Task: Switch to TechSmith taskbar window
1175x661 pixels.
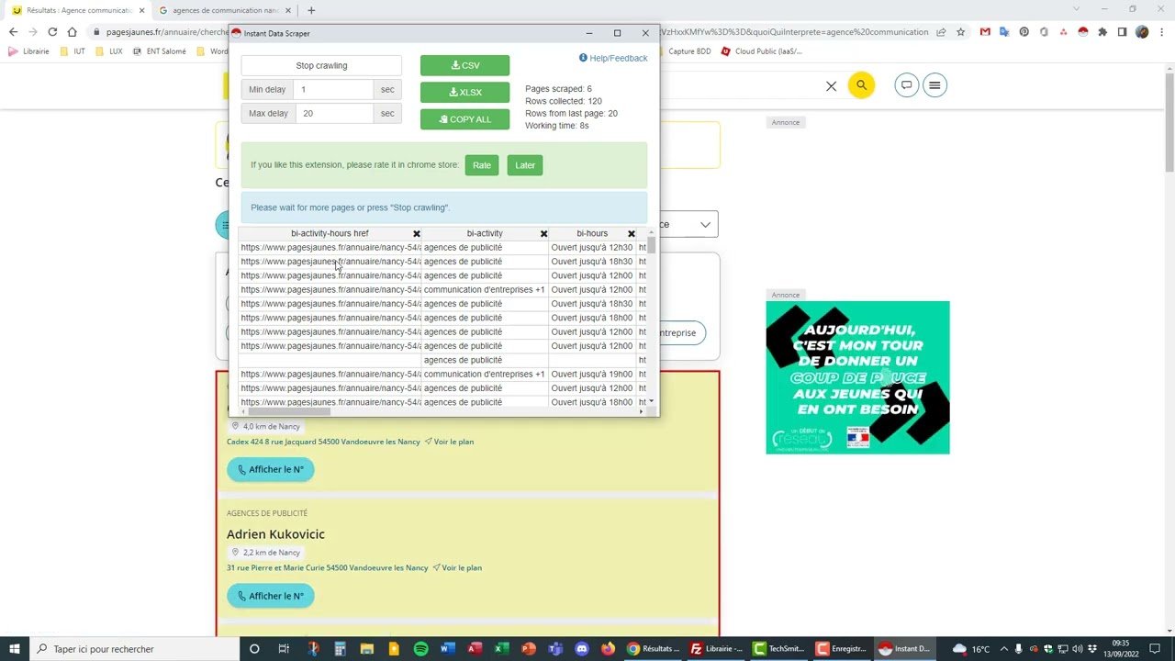Action: 778,649
